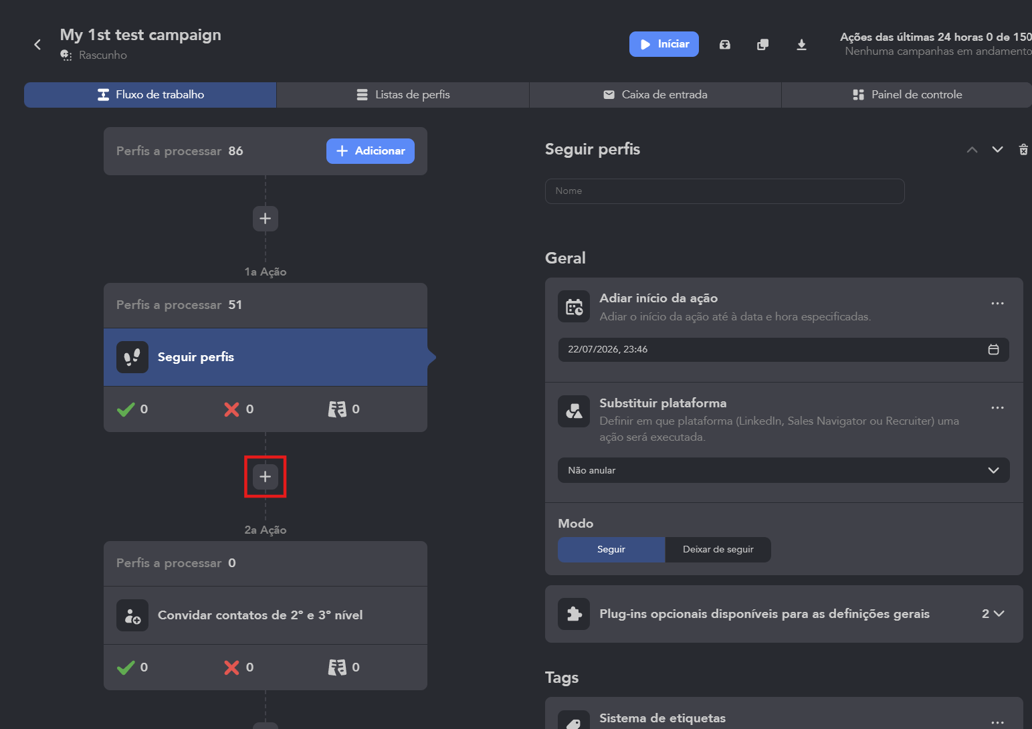This screenshot has height=729, width=1032.
Task: Click the puzzle-piece icon beside Plug-ins opcionais
Action: click(x=574, y=614)
